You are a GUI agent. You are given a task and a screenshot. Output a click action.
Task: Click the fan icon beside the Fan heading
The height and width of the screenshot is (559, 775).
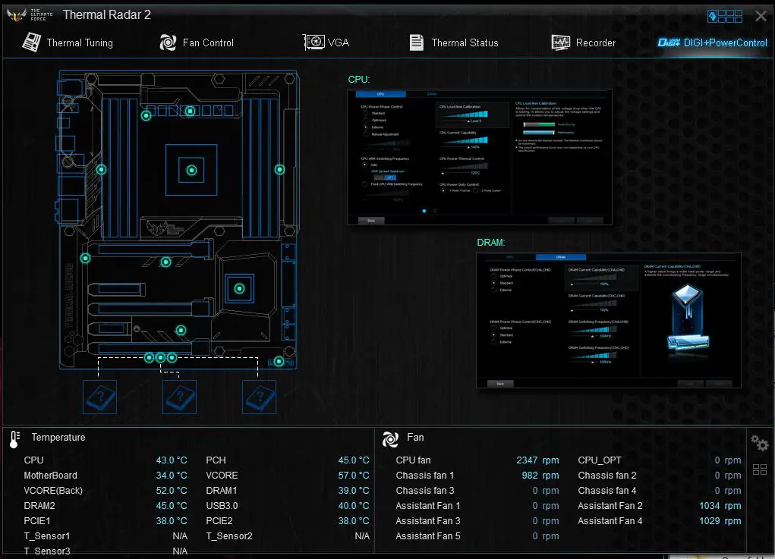(x=390, y=439)
